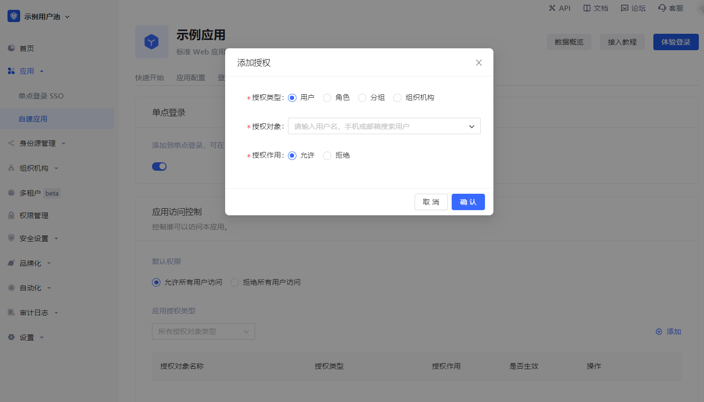Expand the 身份源管理 sidebar menu
The image size is (704, 402).
tap(38, 144)
